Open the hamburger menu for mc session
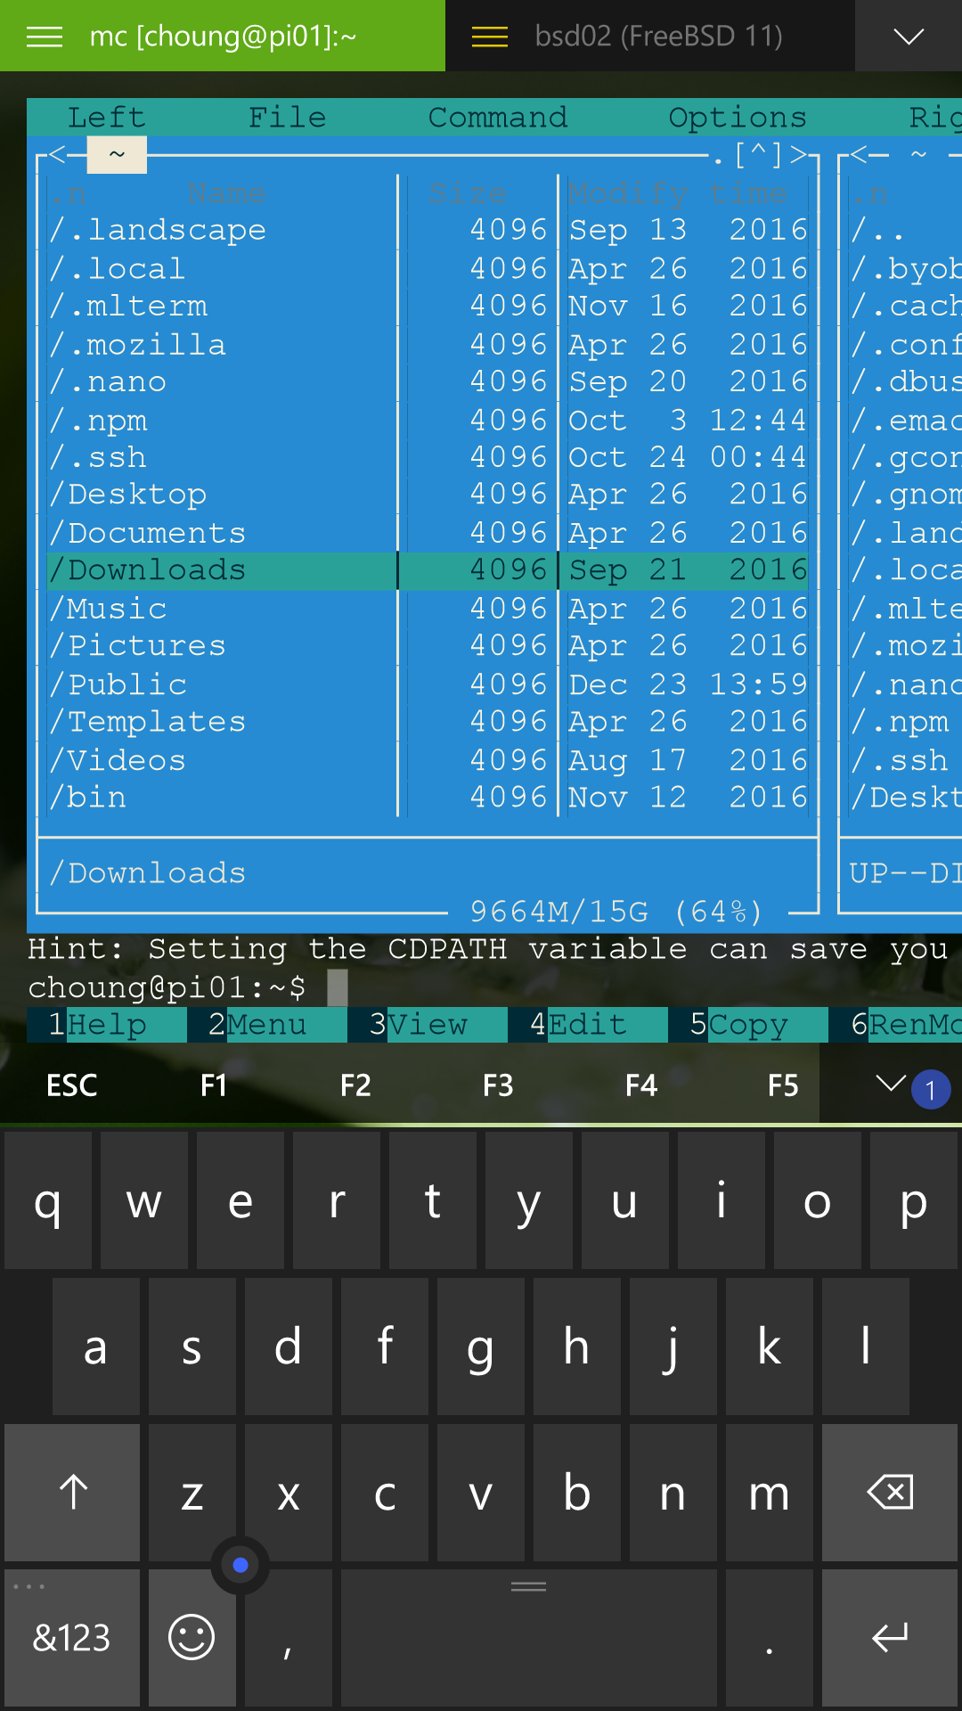 coord(45,37)
